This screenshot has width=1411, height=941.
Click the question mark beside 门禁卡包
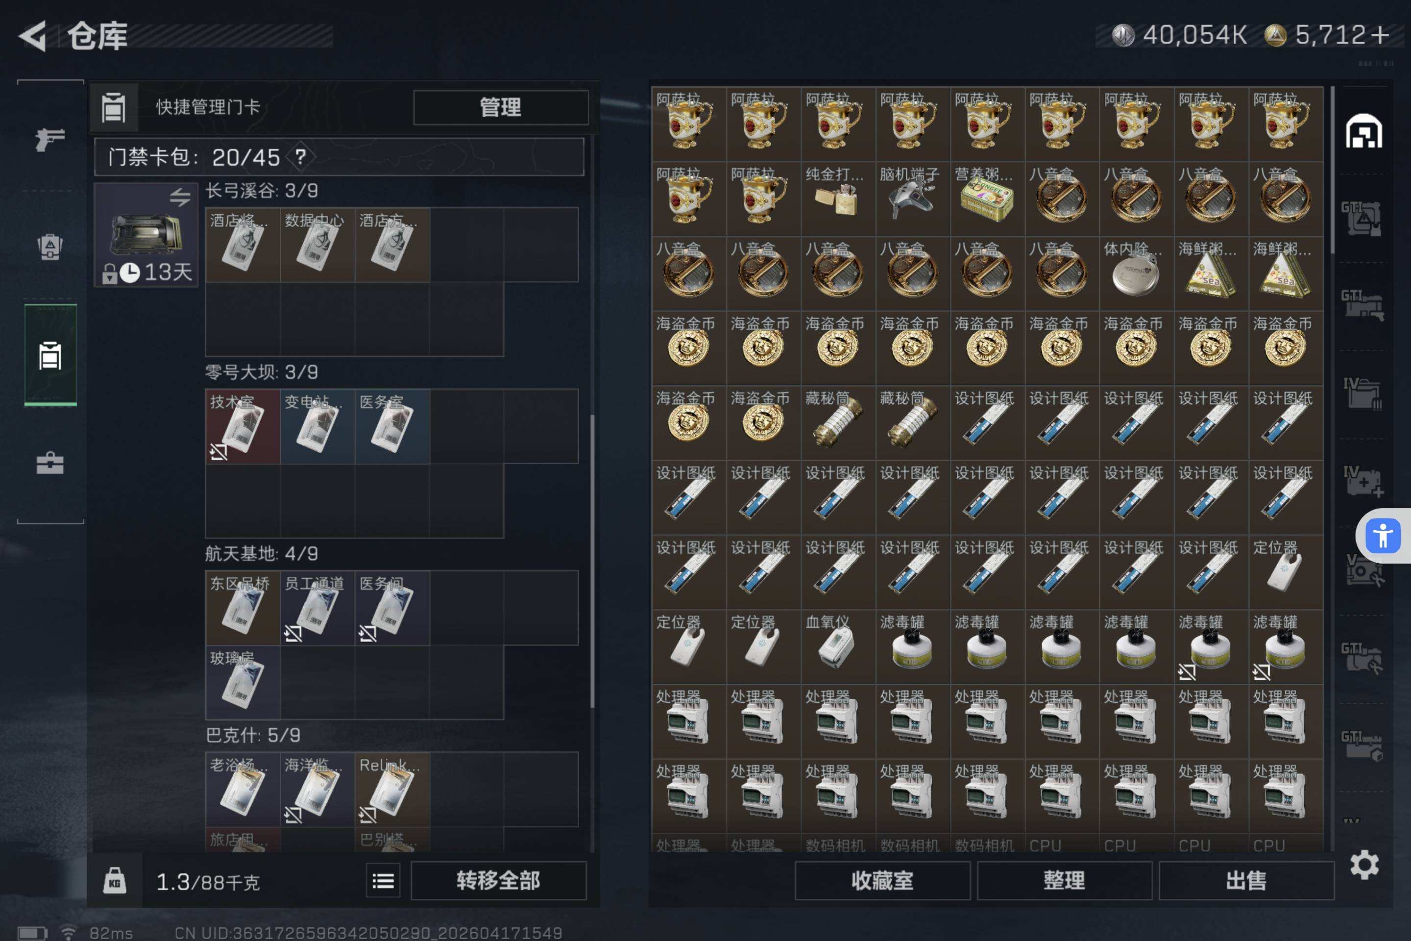300,157
